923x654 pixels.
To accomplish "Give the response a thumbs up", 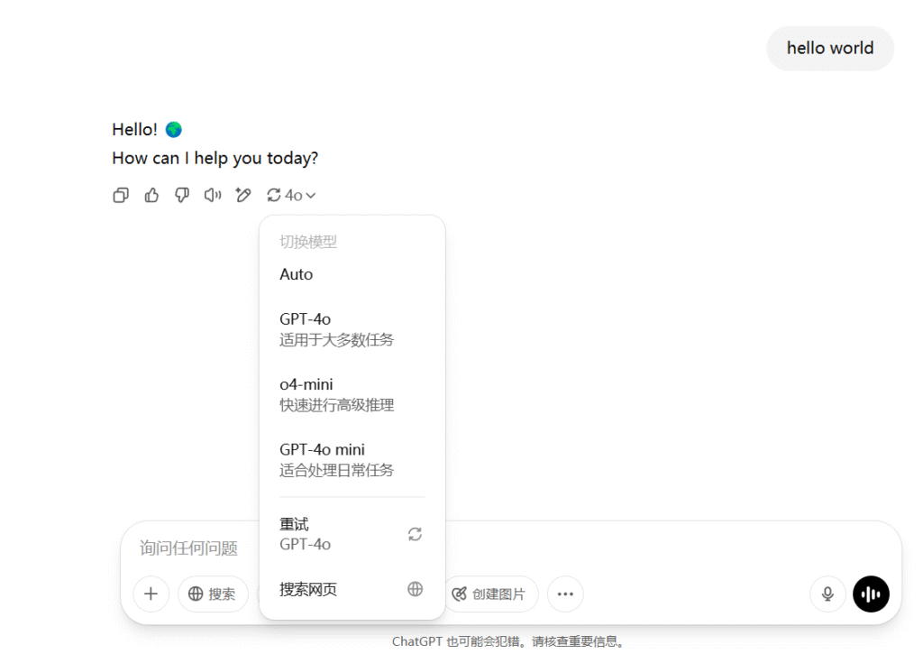I will (151, 195).
